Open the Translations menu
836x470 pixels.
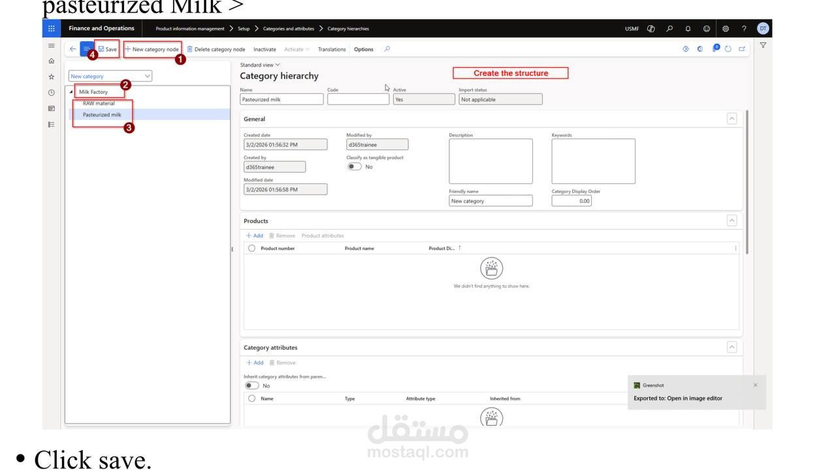(332, 49)
